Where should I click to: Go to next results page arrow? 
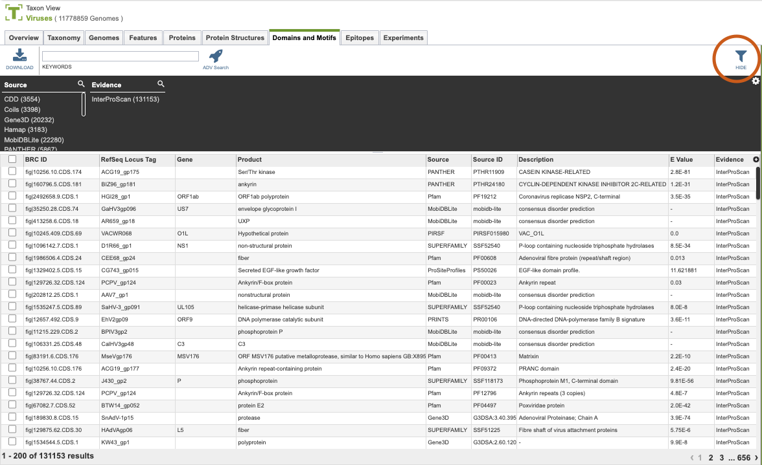click(x=756, y=458)
